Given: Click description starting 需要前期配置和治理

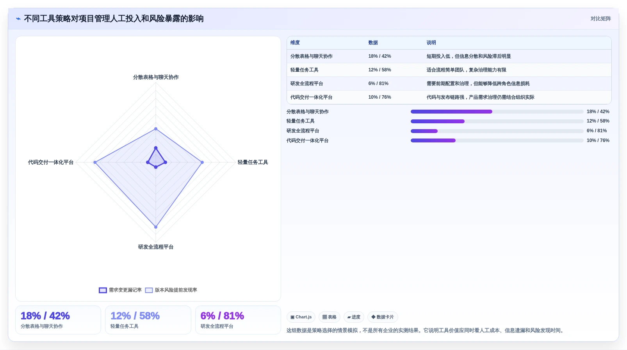Looking at the screenshot, I should tap(478, 84).
